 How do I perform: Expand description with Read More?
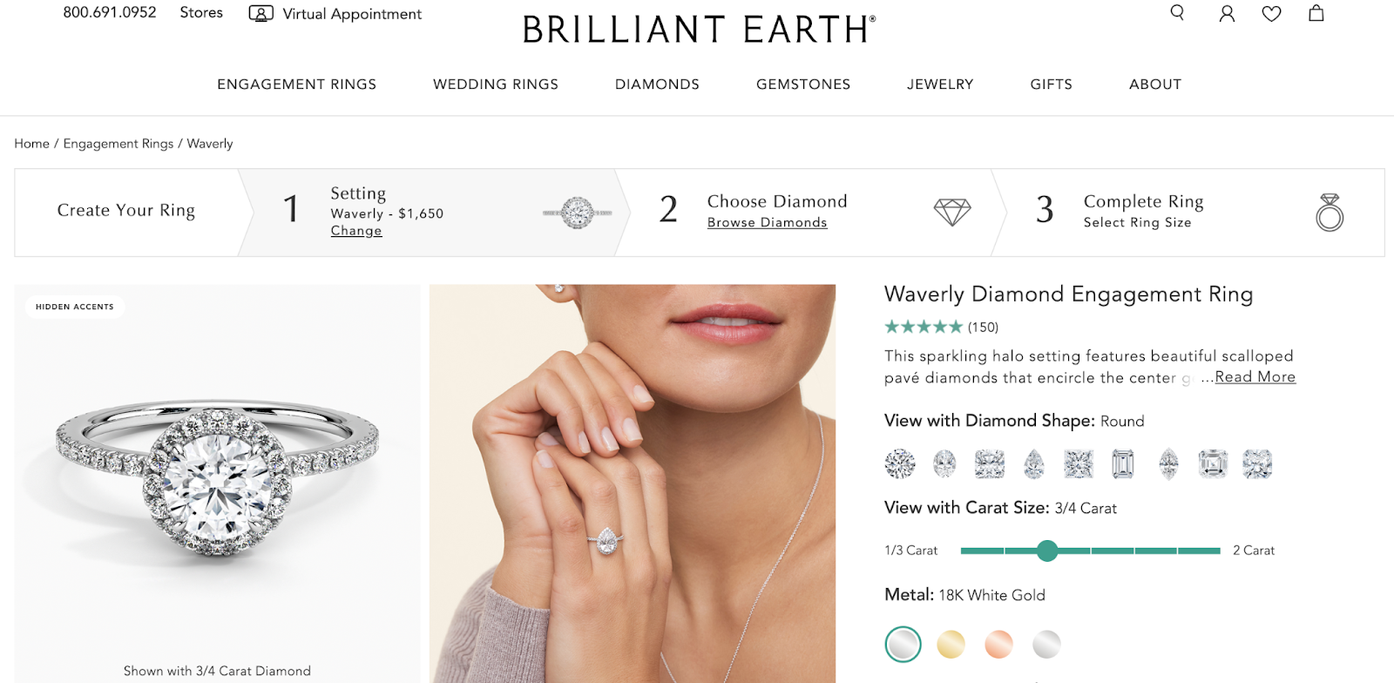(1255, 377)
